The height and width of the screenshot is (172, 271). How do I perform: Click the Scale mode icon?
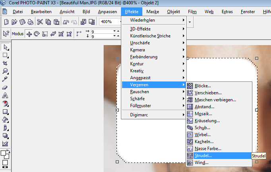coord(45,34)
